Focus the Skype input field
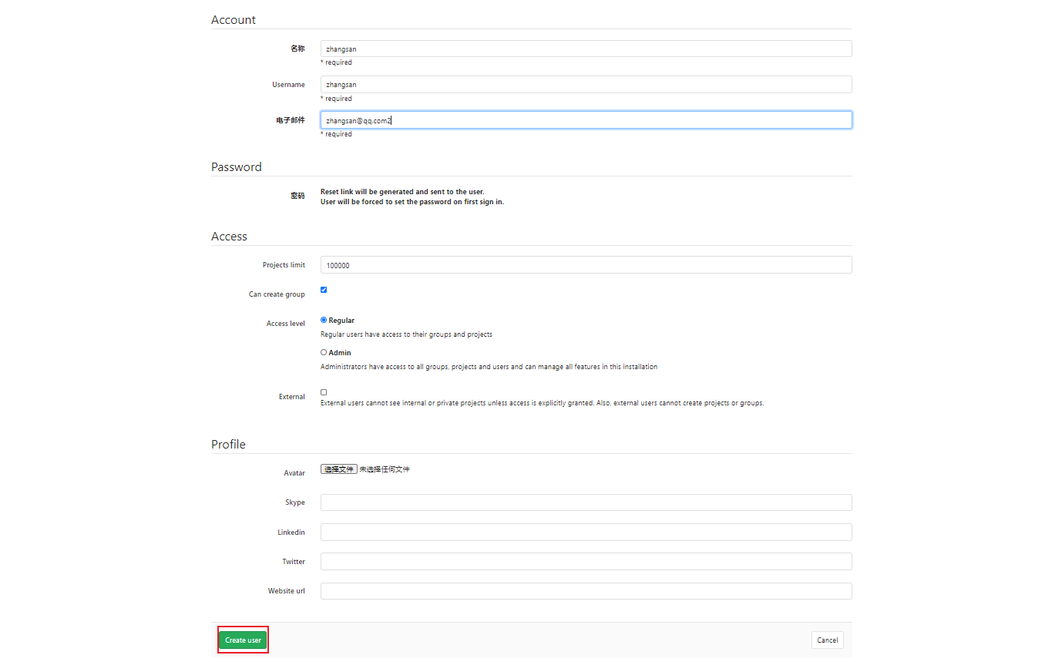Screen dimensions: 1045x672 point(586,502)
